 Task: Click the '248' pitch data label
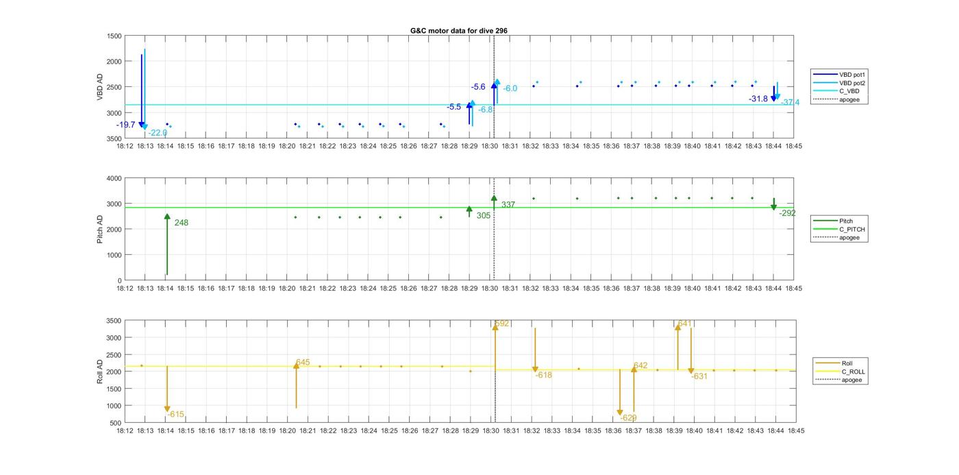tap(182, 223)
